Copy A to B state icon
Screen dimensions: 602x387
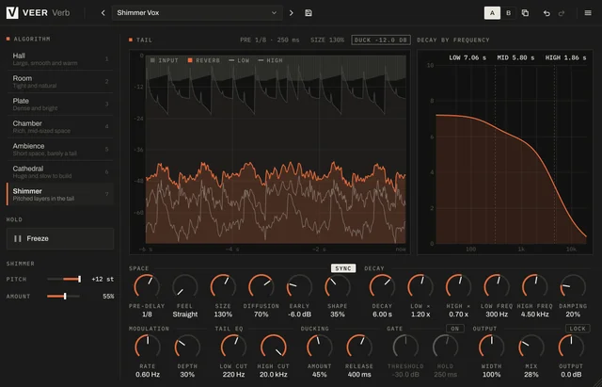coord(525,12)
